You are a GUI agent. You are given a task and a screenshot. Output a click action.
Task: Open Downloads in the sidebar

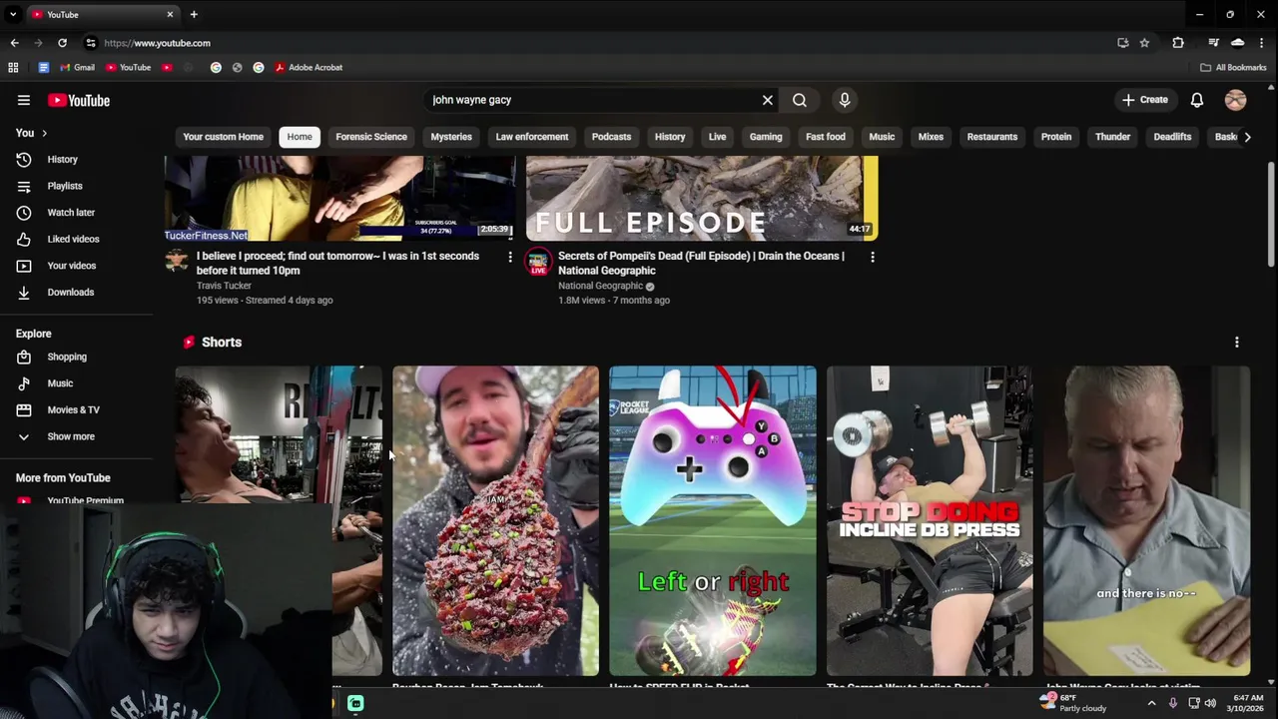coord(78,293)
